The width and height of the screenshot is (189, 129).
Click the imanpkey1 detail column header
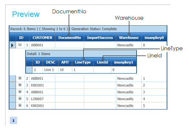124,62
